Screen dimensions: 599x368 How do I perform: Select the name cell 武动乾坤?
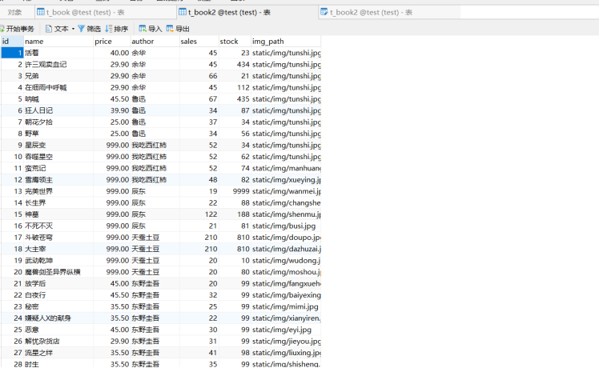(x=58, y=260)
